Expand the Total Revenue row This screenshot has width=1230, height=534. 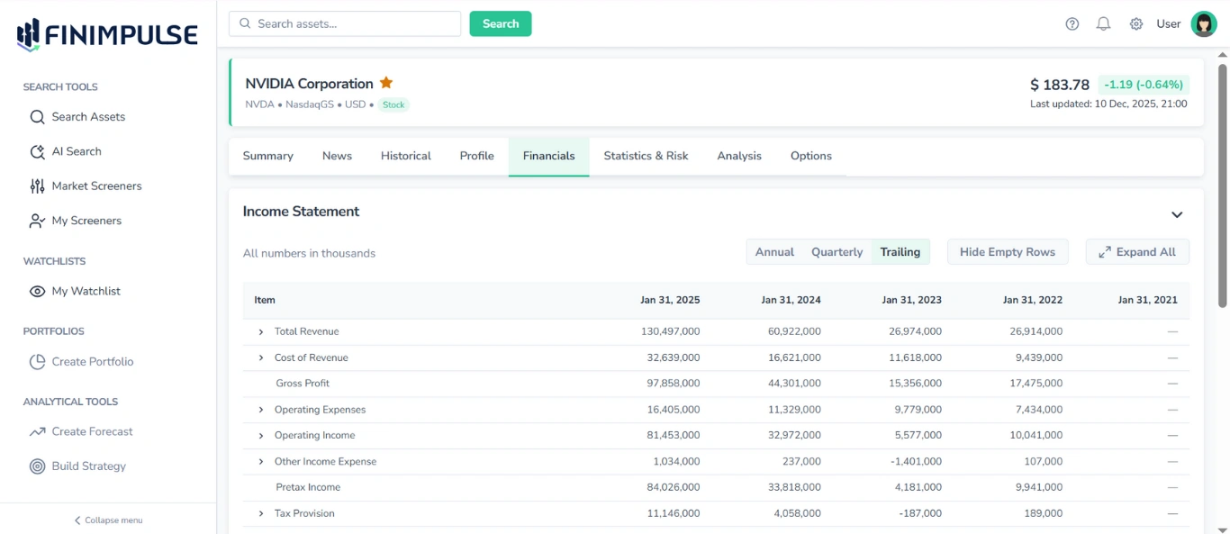tap(261, 331)
